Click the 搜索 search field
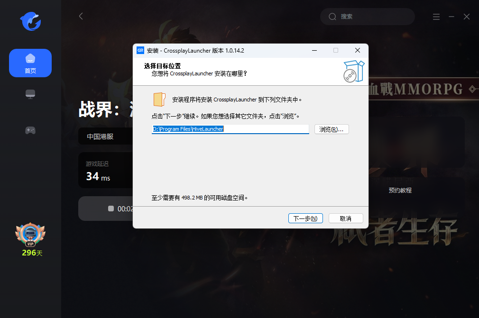The width and height of the screenshot is (479, 318). tap(368, 17)
